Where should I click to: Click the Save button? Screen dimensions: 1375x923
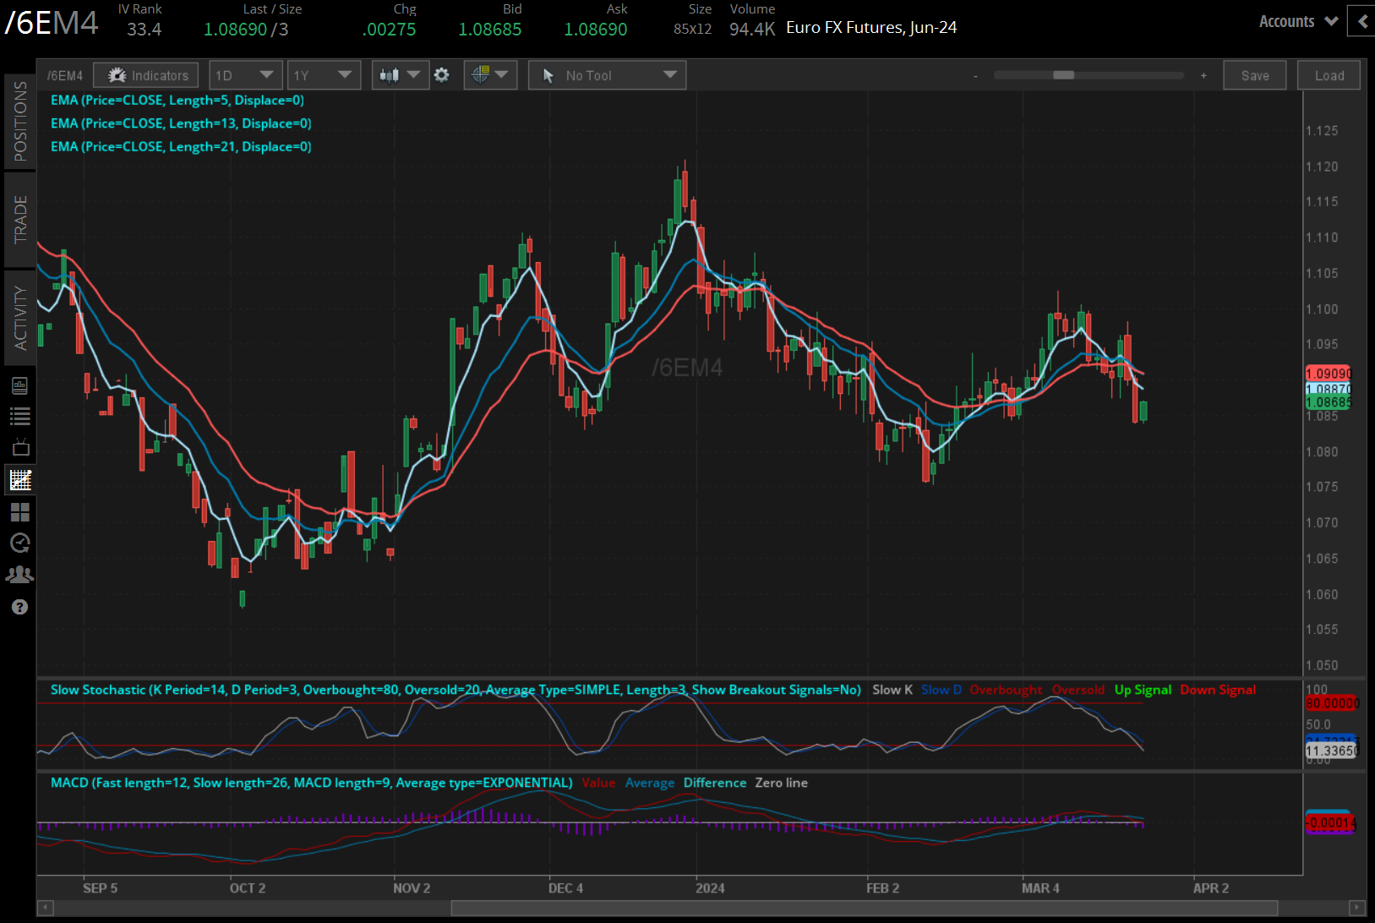pyautogui.click(x=1254, y=74)
